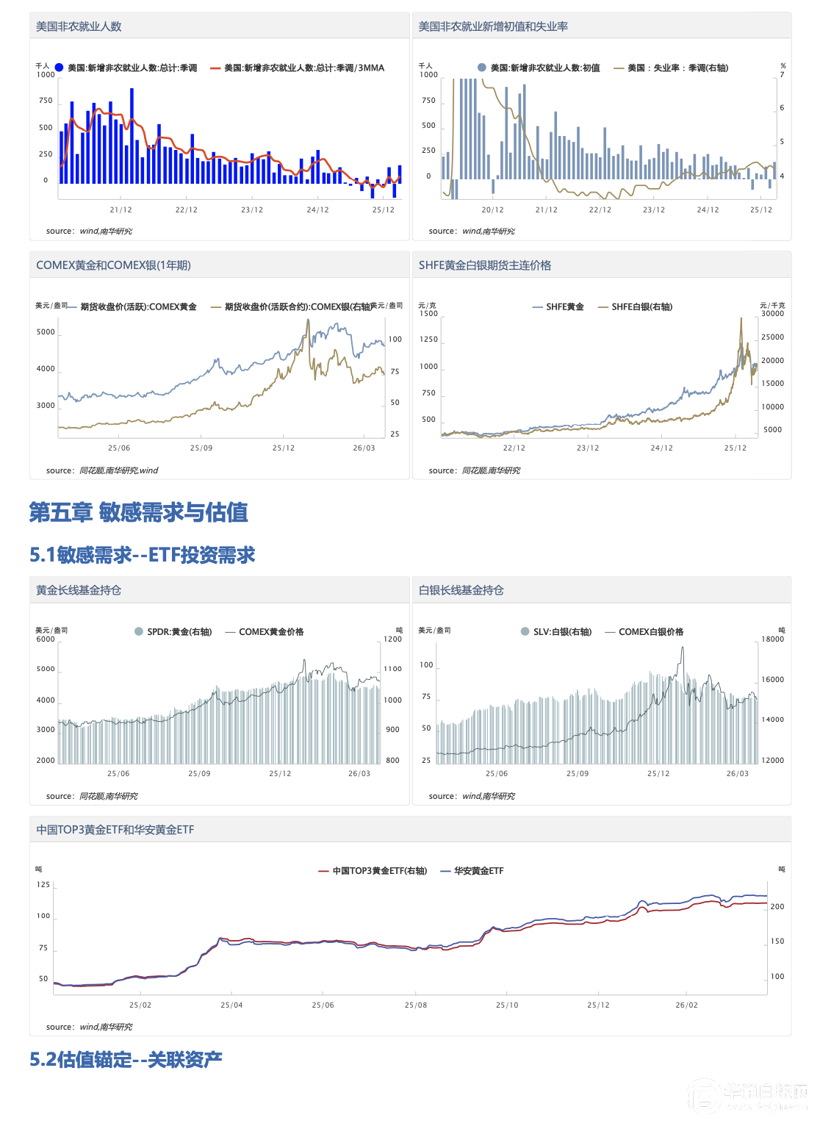Click the COMEX黄金价格 legend line in gold holdings chart
This screenshot has height=1126, width=820.
pyautogui.click(x=230, y=632)
